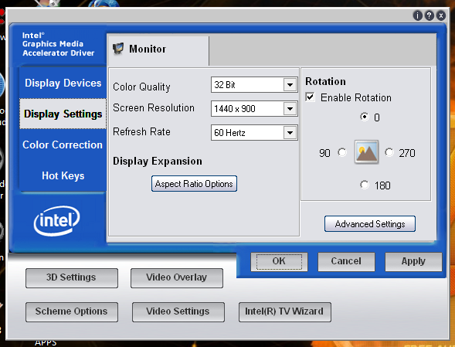Image resolution: width=455 pixels, height=347 pixels.
Task: Click the 32 Bit color quality field
Action: [254, 85]
